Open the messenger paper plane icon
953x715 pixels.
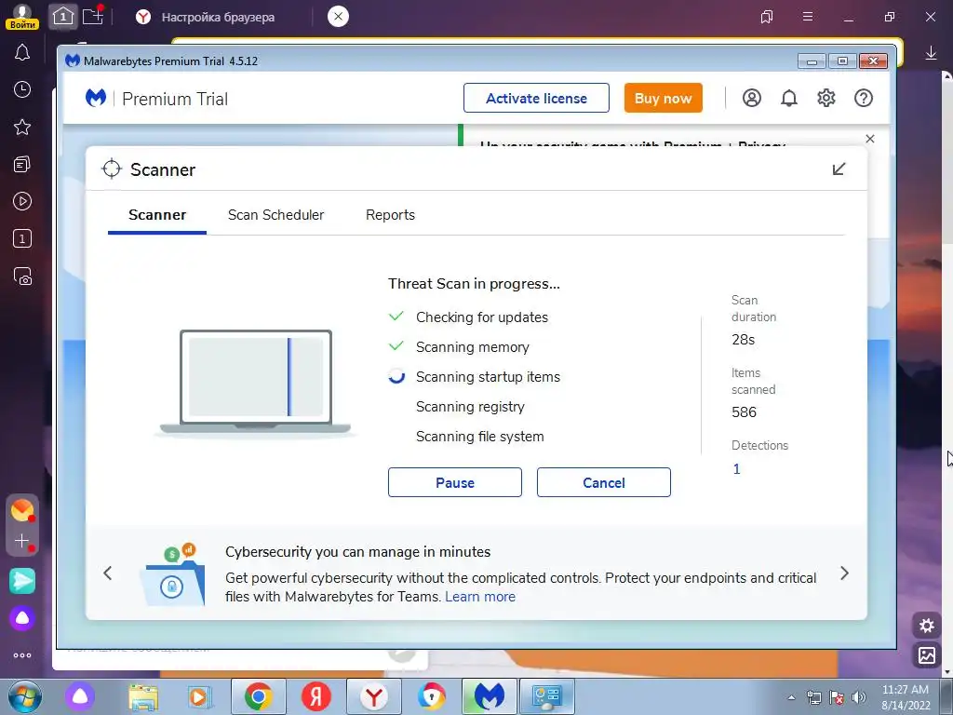(22, 581)
